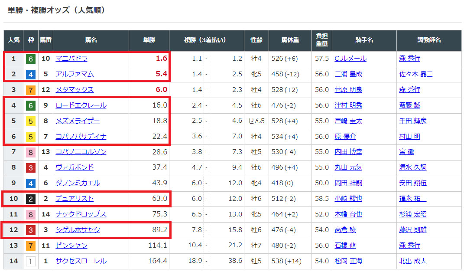The width and height of the screenshot is (464, 272).
Task: Click trainer 斎藤 誠 link
Action: [409, 105]
